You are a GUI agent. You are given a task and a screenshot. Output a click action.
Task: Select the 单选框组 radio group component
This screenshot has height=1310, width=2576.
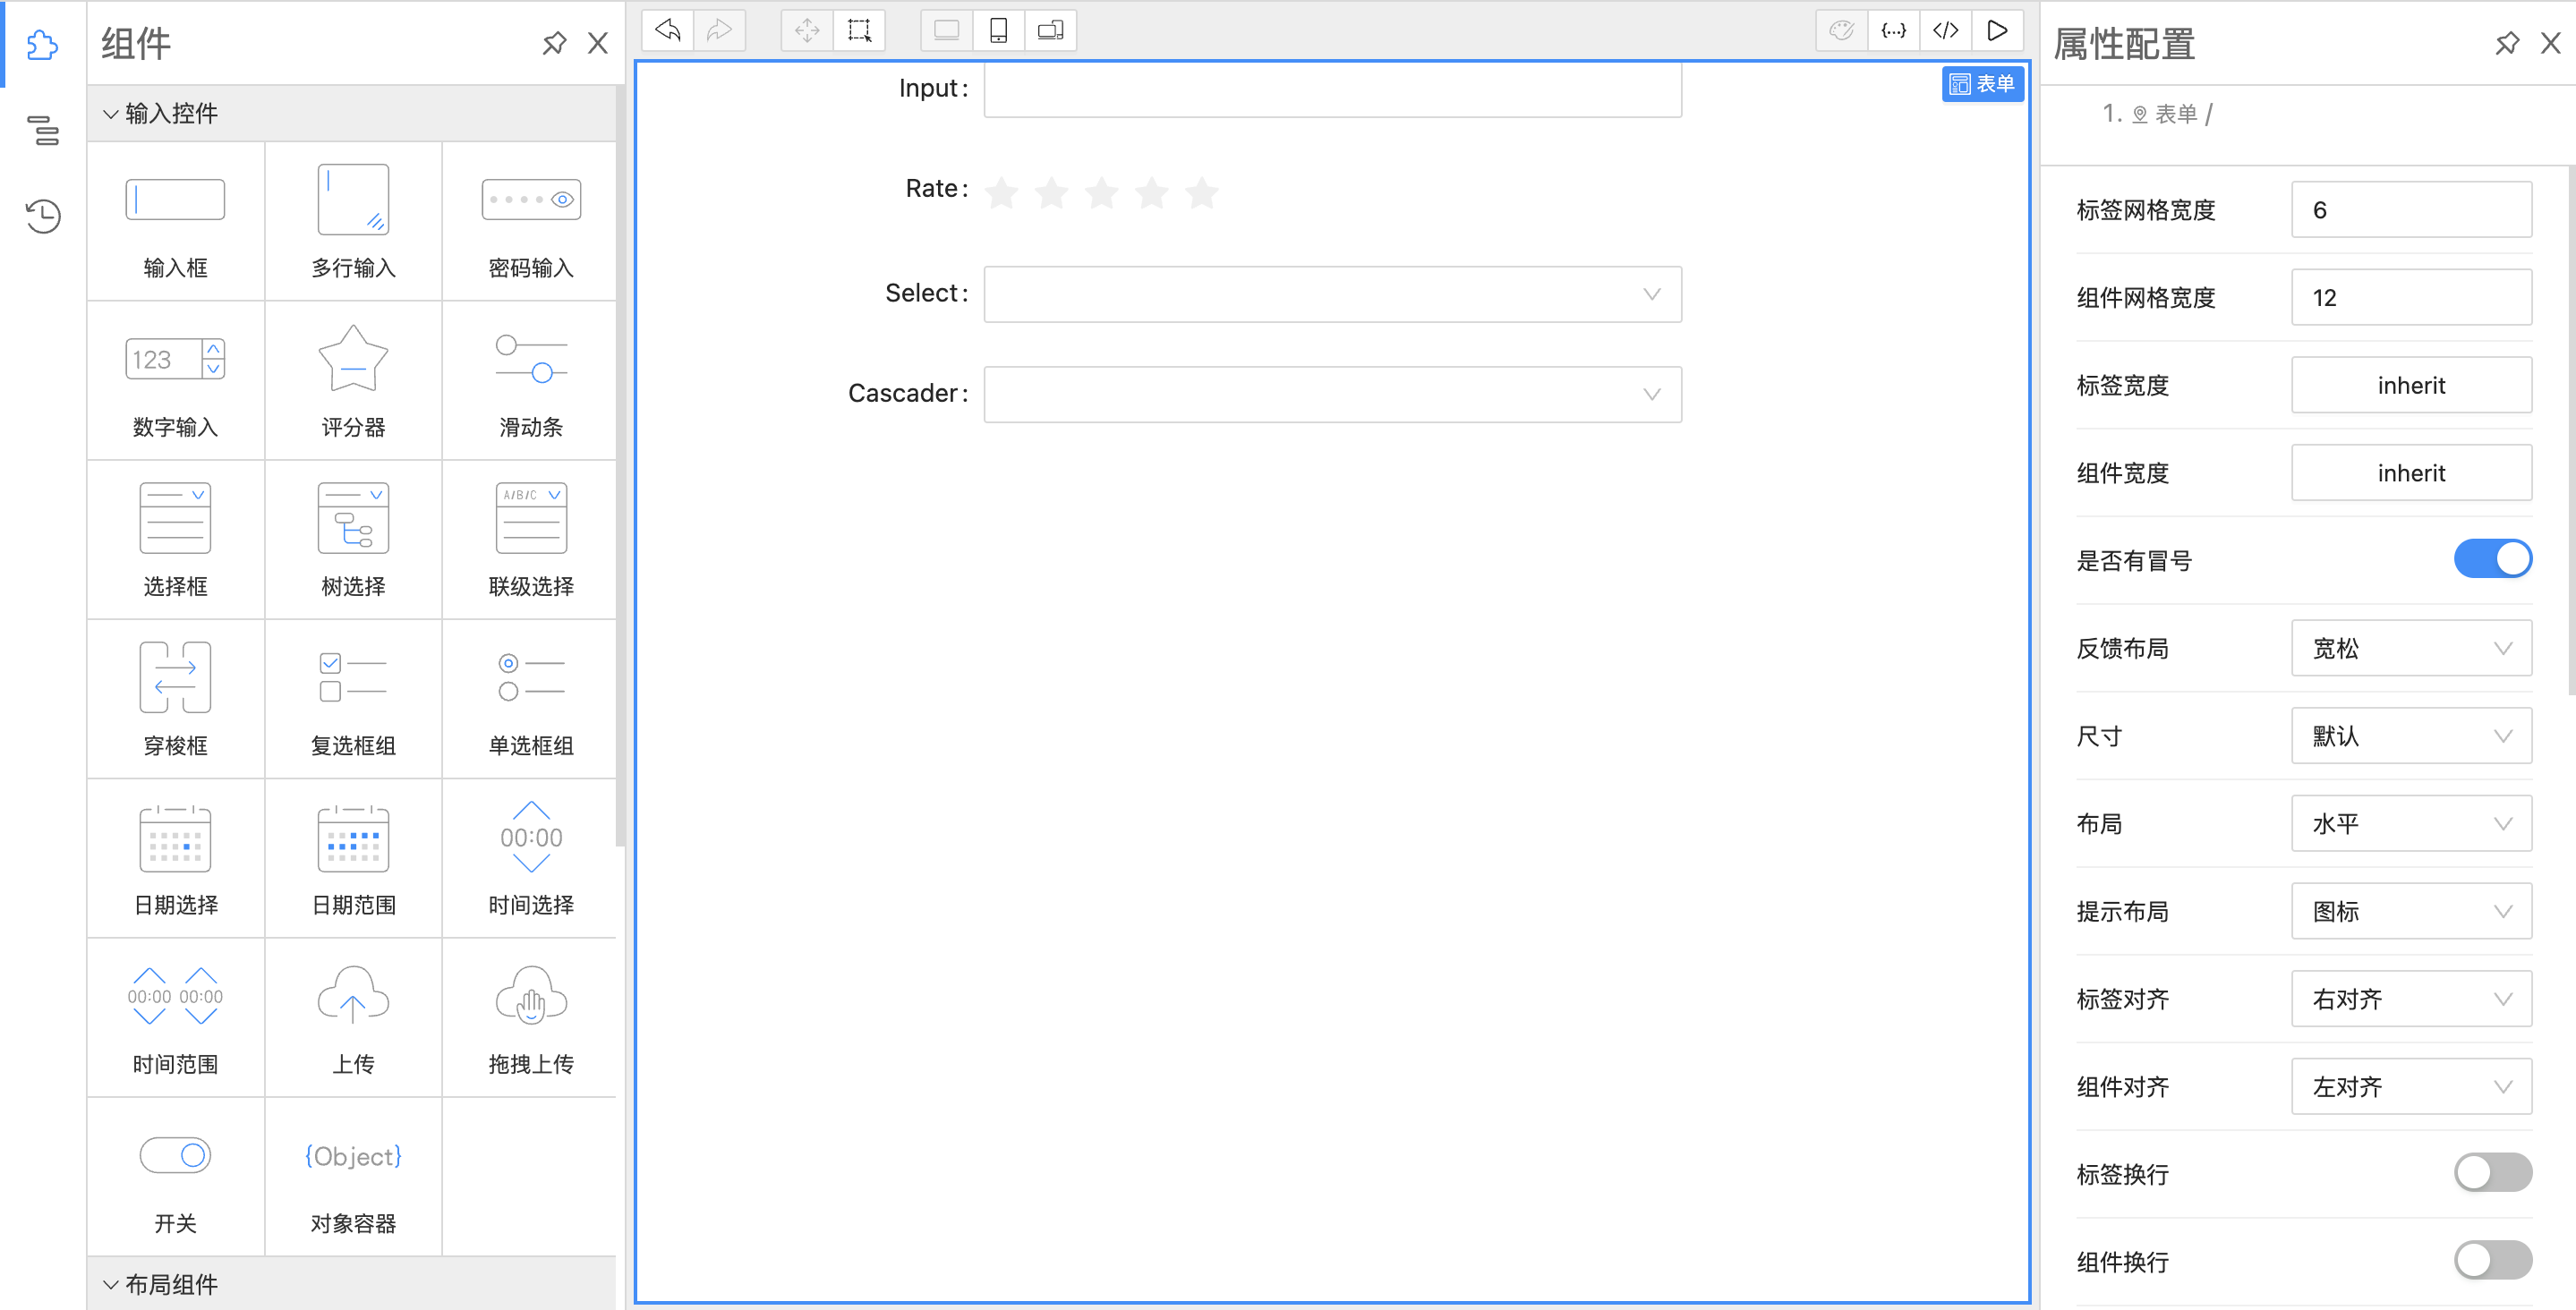(x=530, y=699)
